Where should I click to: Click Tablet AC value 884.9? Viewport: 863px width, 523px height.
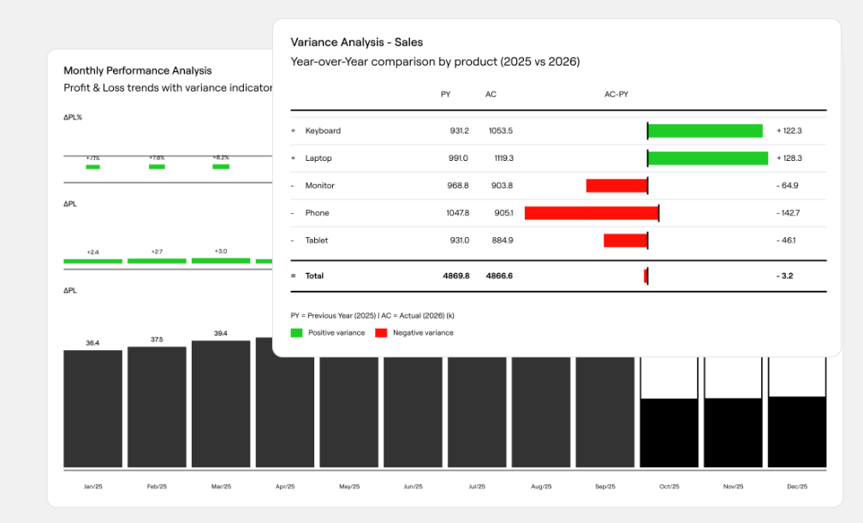502,241
